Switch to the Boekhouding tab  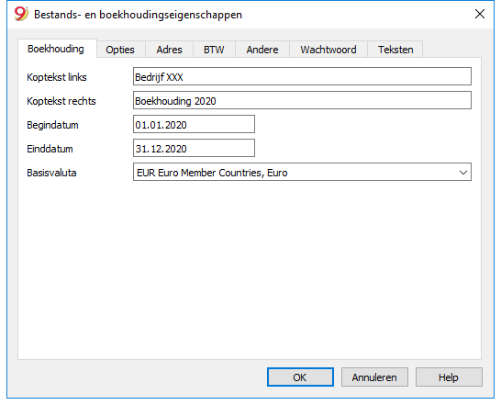point(57,49)
